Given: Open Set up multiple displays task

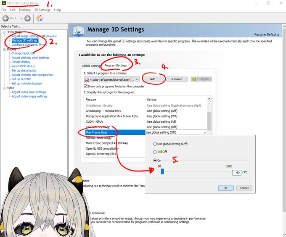Looking at the screenshot, I should 26,84.
